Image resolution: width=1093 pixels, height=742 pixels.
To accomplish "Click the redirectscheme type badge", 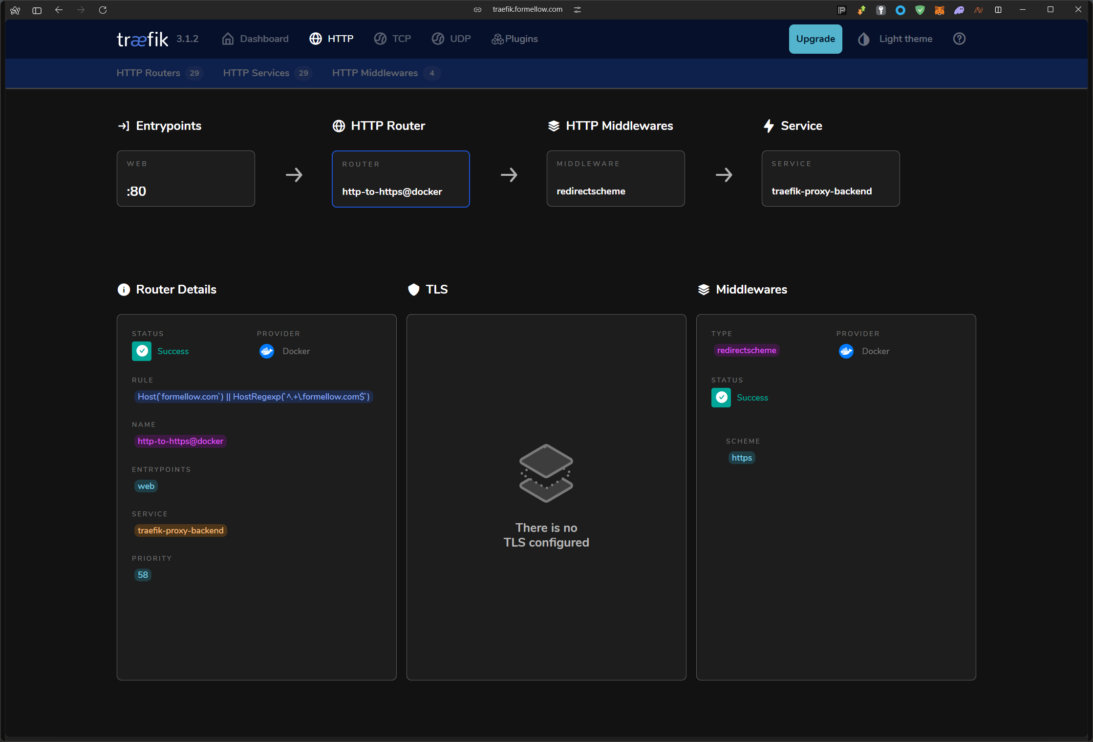I will click(x=746, y=350).
